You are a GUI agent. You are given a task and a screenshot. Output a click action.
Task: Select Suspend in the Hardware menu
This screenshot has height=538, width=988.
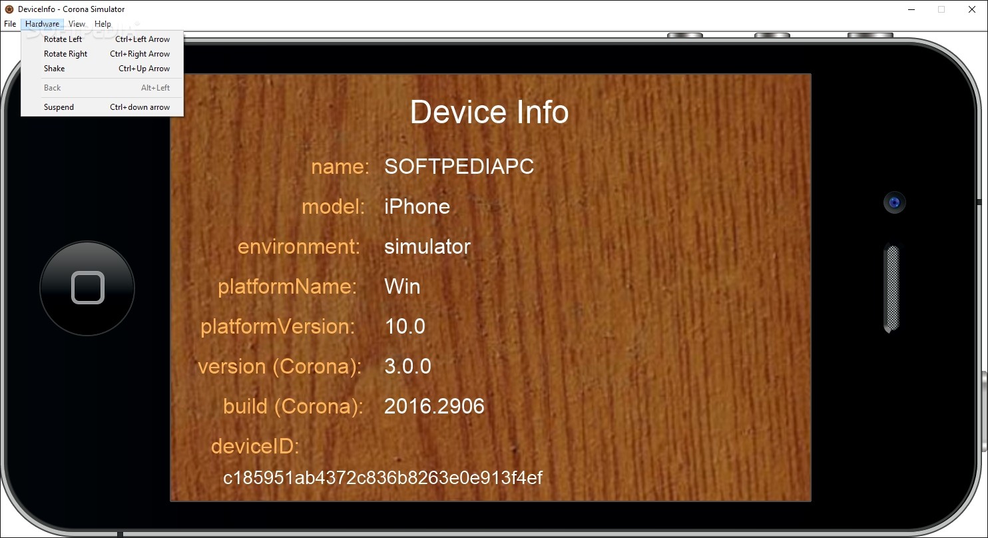click(x=102, y=107)
